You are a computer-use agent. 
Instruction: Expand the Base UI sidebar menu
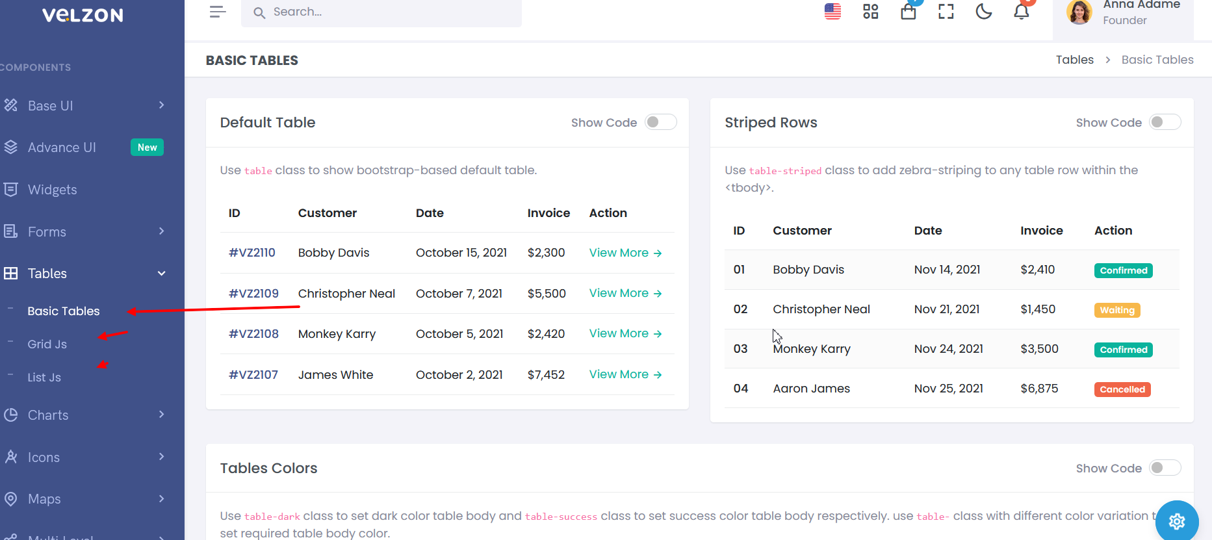tap(84, 105)
